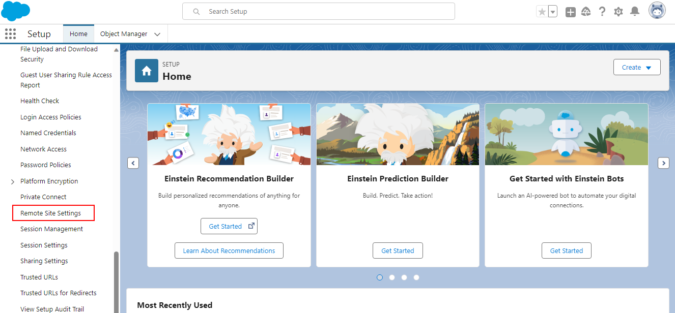The width and height of the screenshot is (675, 313).
Task: Open the favorites list dropdown arrow
Action: pyautogui.click(x=553, y=12)
